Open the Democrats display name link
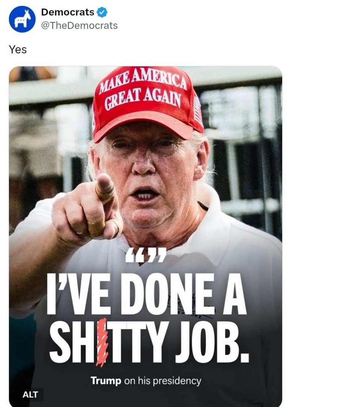This screenshot has height=407, width=358. [x=68, y=12]
